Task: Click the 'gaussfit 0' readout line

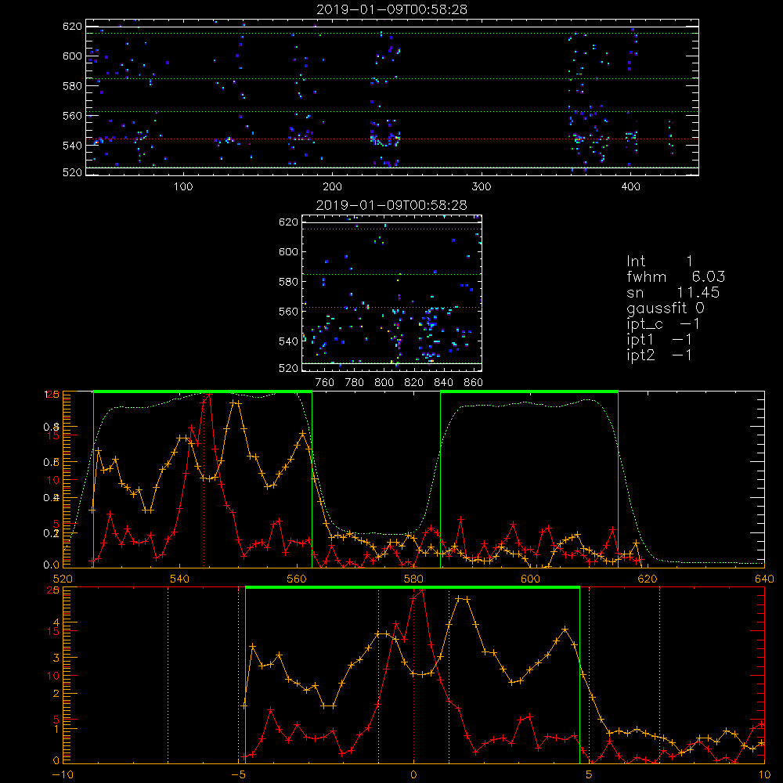Action: point(665,309)
